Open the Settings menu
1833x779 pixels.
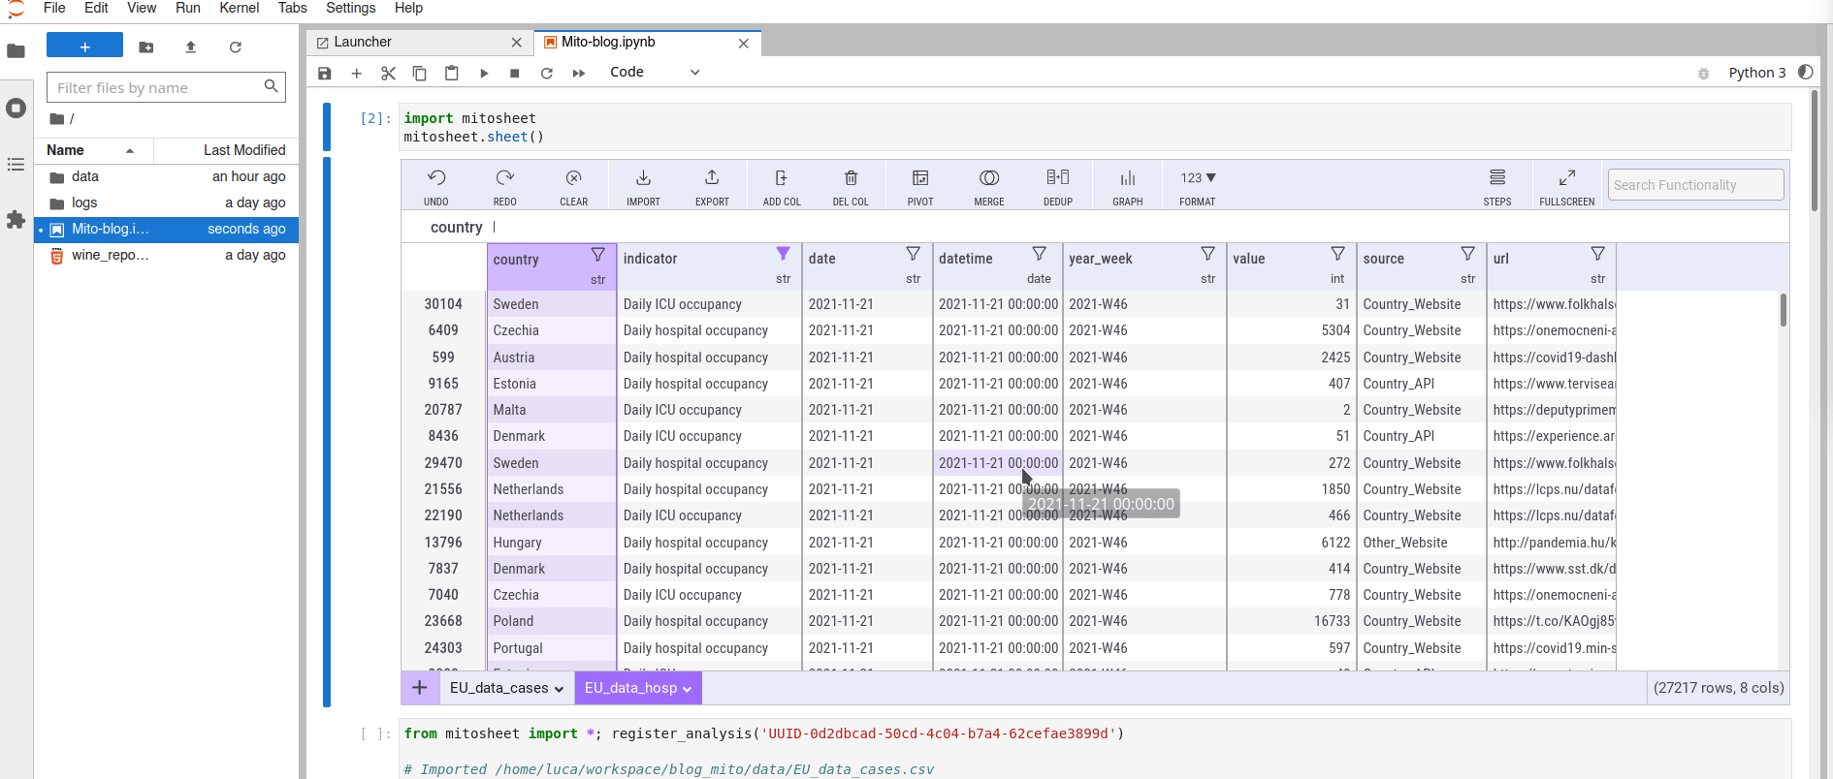[x=350, y=8]
